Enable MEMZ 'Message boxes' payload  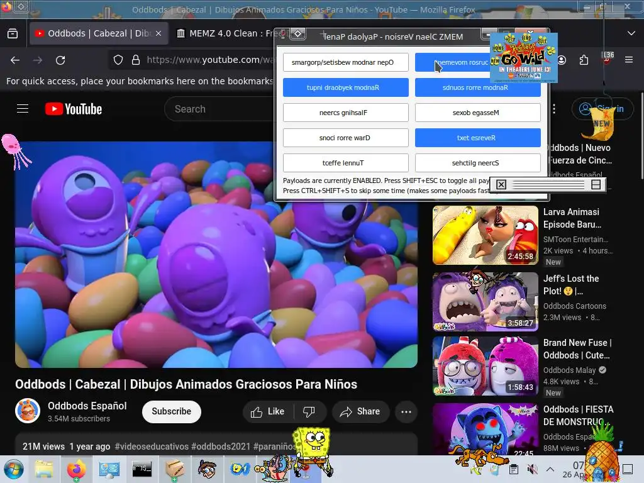pyautogui.click(x=478, y=113)
